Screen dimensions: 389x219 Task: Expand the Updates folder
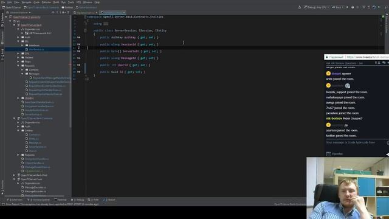point(18,98)
